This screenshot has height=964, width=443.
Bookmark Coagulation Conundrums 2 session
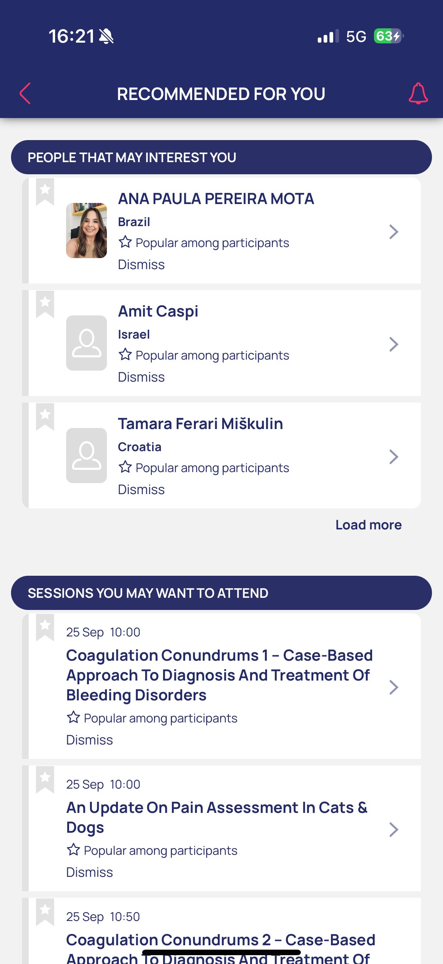45,911
